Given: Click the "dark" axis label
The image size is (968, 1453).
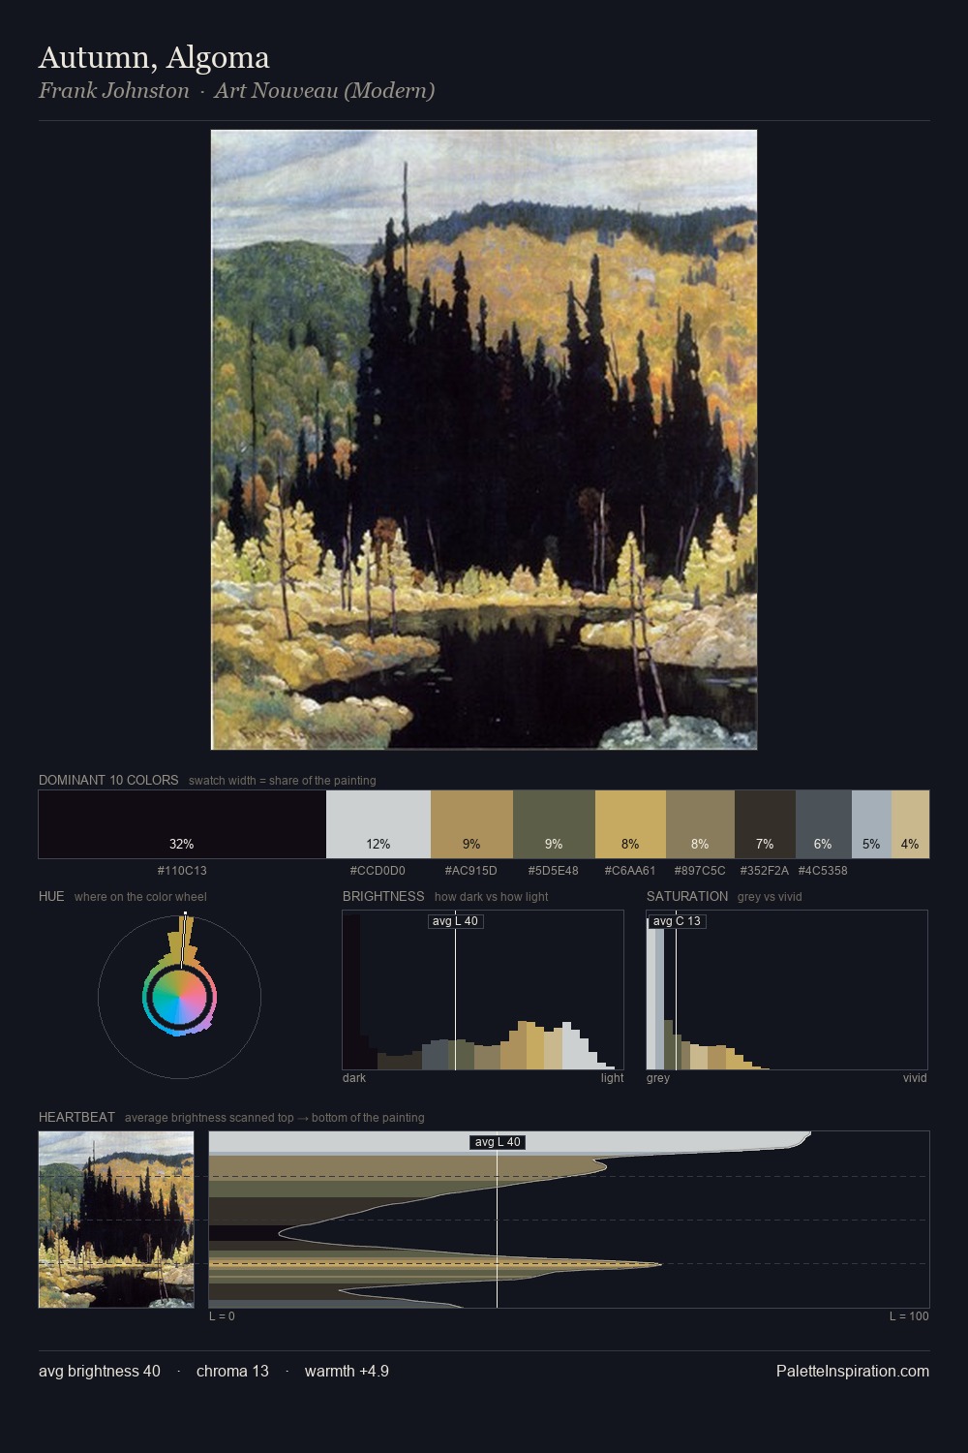Looking at the screenshot, I should click(354, 1078).
